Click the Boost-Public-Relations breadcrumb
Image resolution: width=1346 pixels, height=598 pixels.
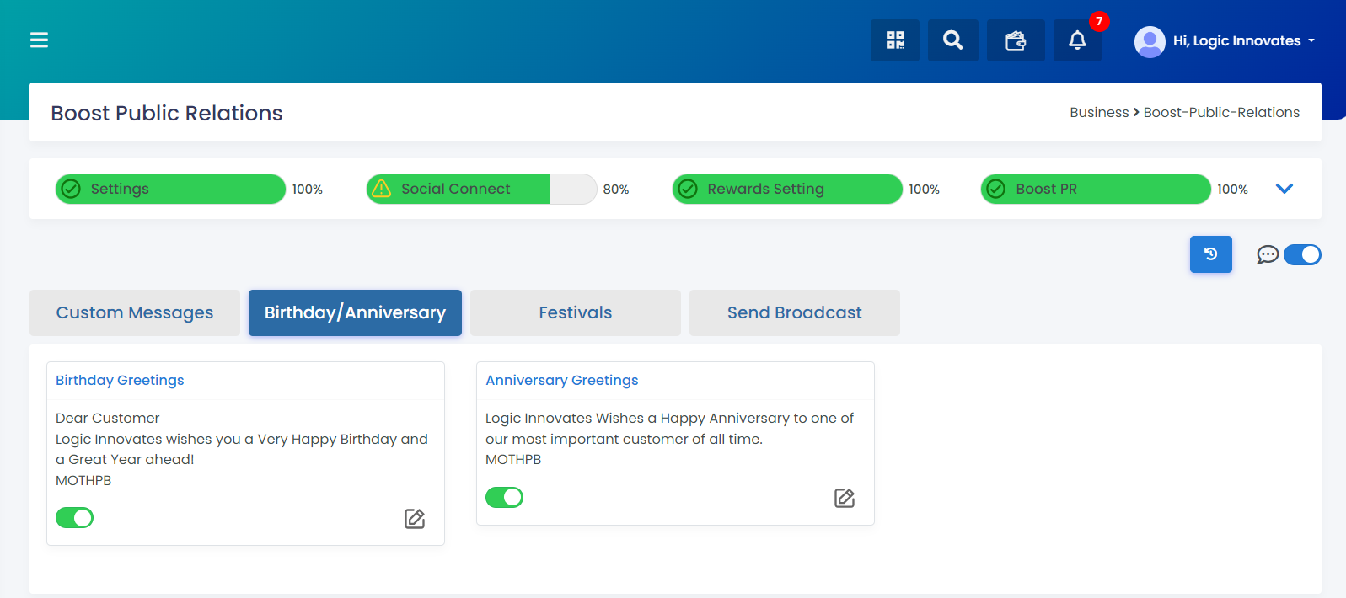coord(1221,112)
